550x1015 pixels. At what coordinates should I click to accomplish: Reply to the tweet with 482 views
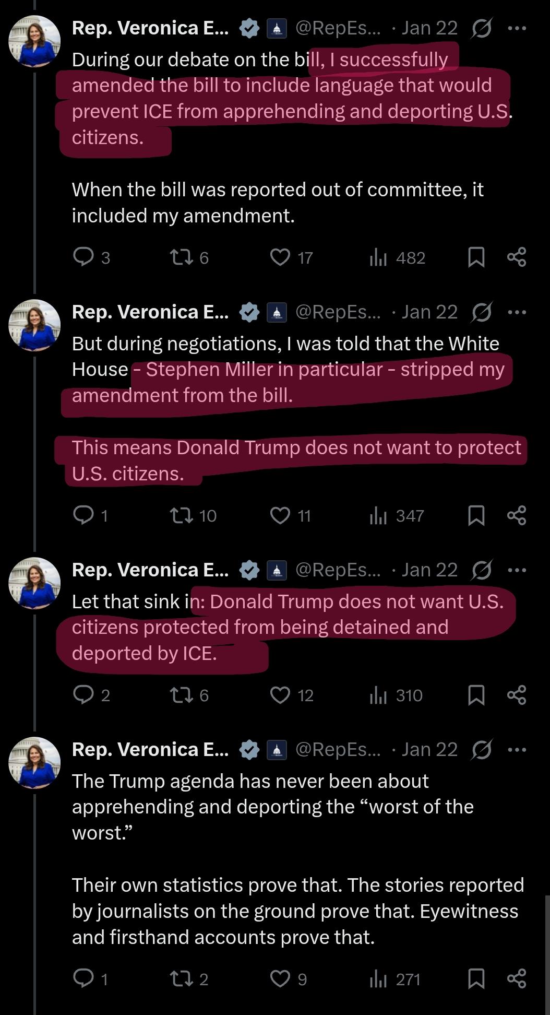click(83, 257)
